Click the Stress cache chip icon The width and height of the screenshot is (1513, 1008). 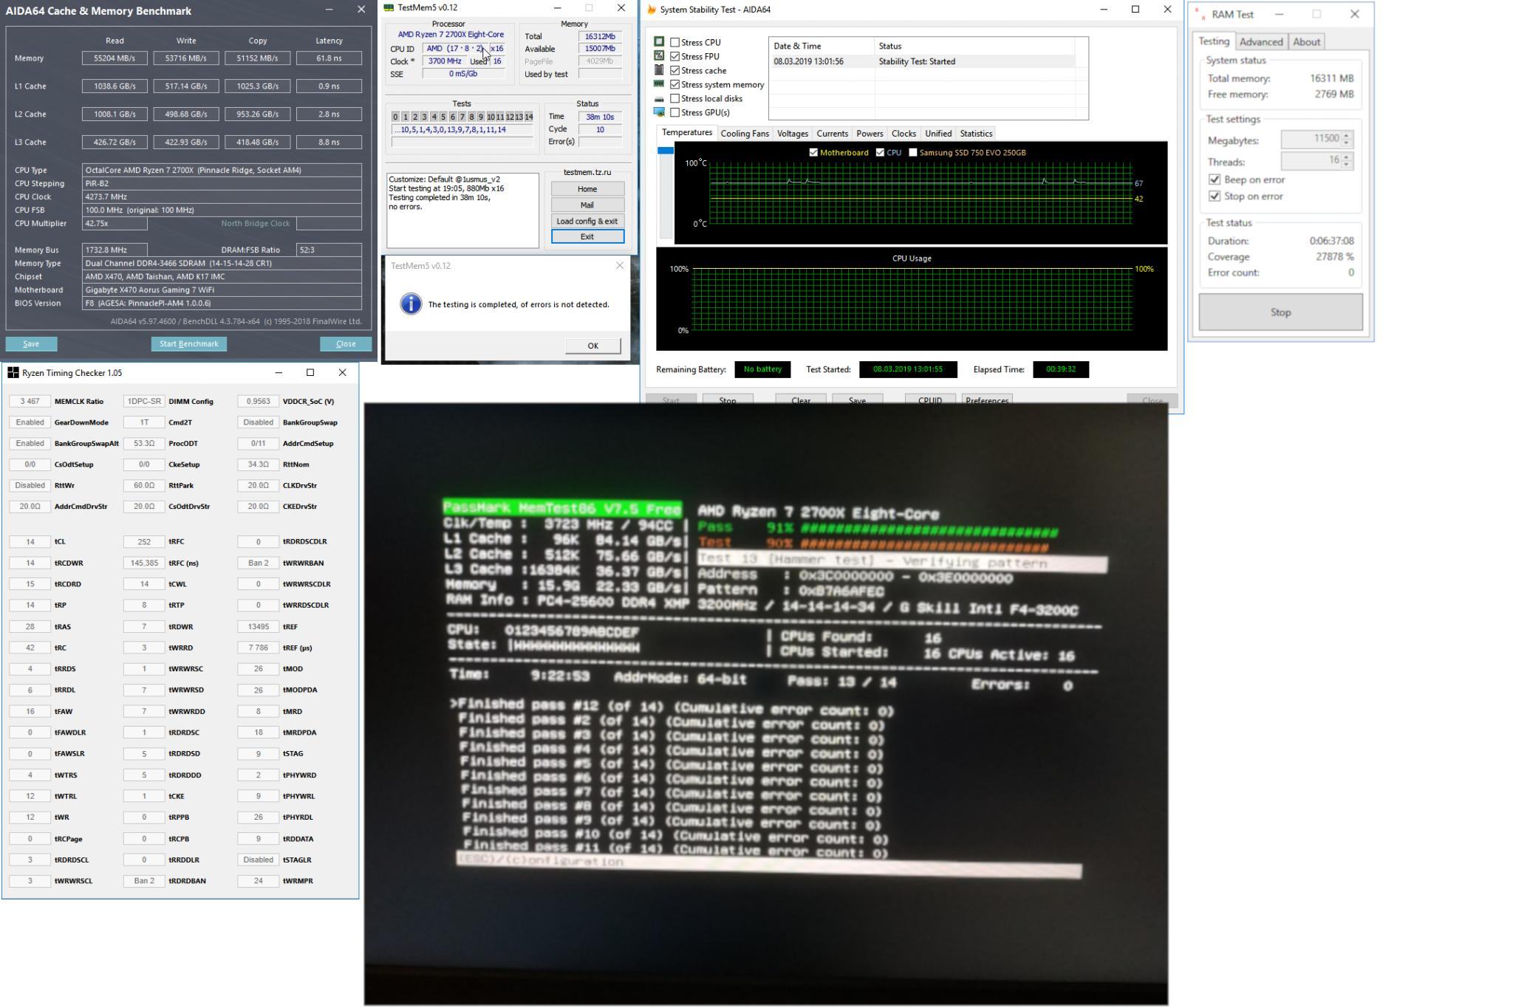659,70
